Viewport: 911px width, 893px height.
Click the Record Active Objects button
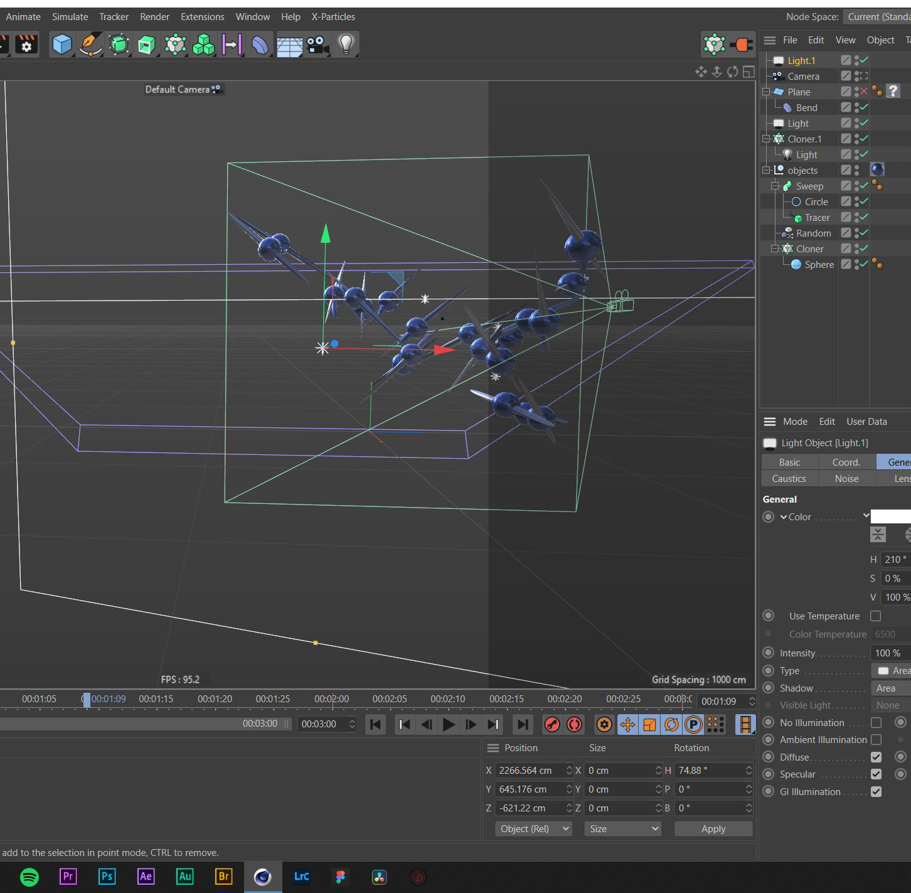[x=552, y=724]
